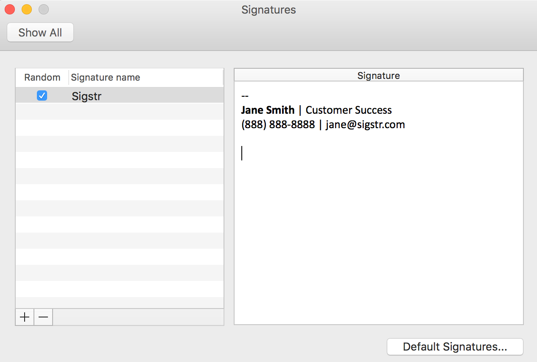
Task: Sort by Signature name column header
Action: click(x=146, y=78)
